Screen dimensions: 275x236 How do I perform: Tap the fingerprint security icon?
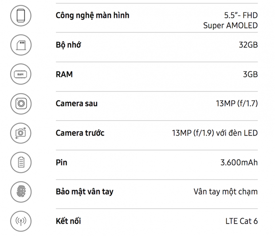(x=21, y=192)
